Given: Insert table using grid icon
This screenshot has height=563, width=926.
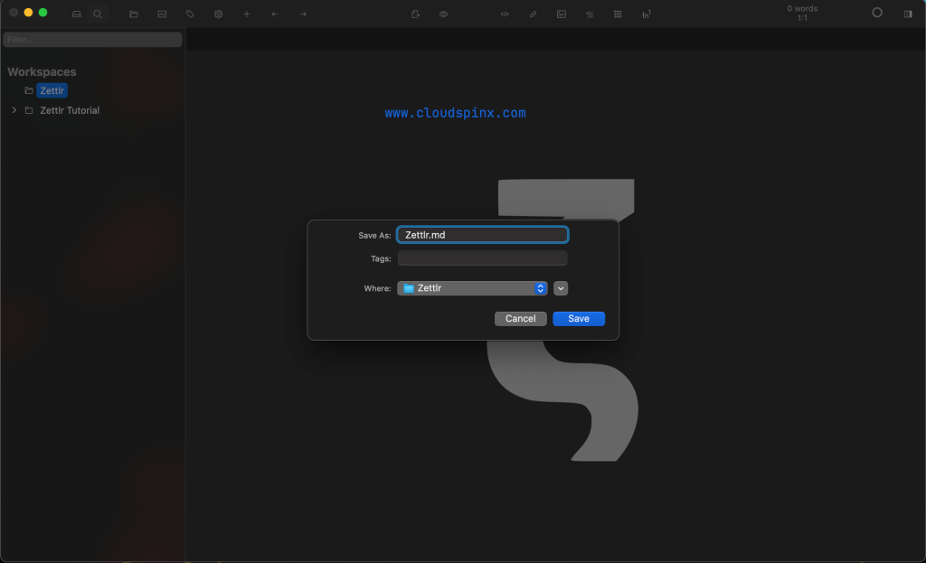Looking at the screenshot, I should click(618, 14).
